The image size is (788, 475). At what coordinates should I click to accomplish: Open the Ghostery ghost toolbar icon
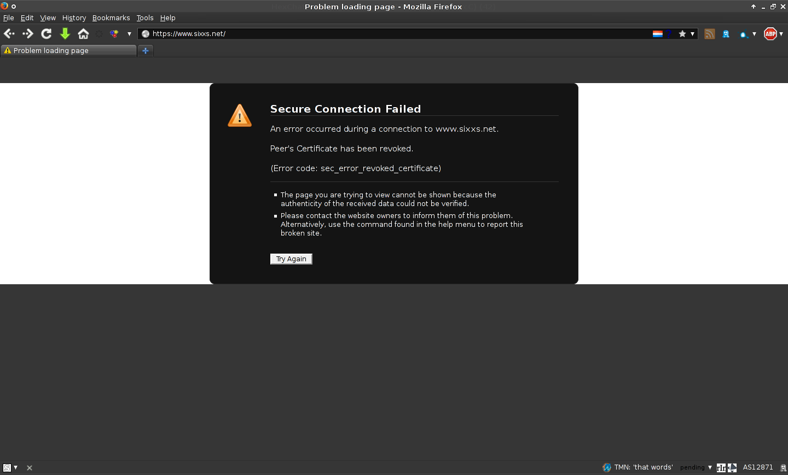[726, 34]
